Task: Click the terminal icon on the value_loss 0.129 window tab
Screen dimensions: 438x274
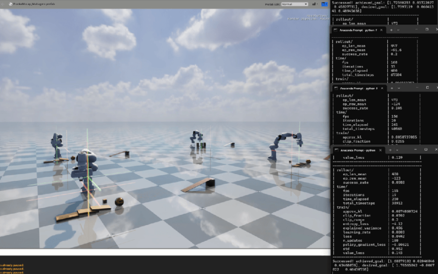Action: (336, 150)
